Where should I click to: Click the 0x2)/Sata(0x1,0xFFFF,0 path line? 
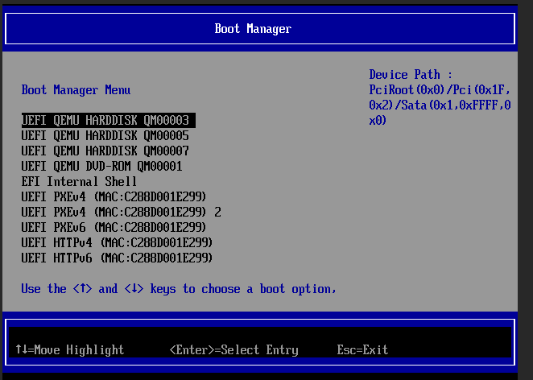(x=440, y=105)
